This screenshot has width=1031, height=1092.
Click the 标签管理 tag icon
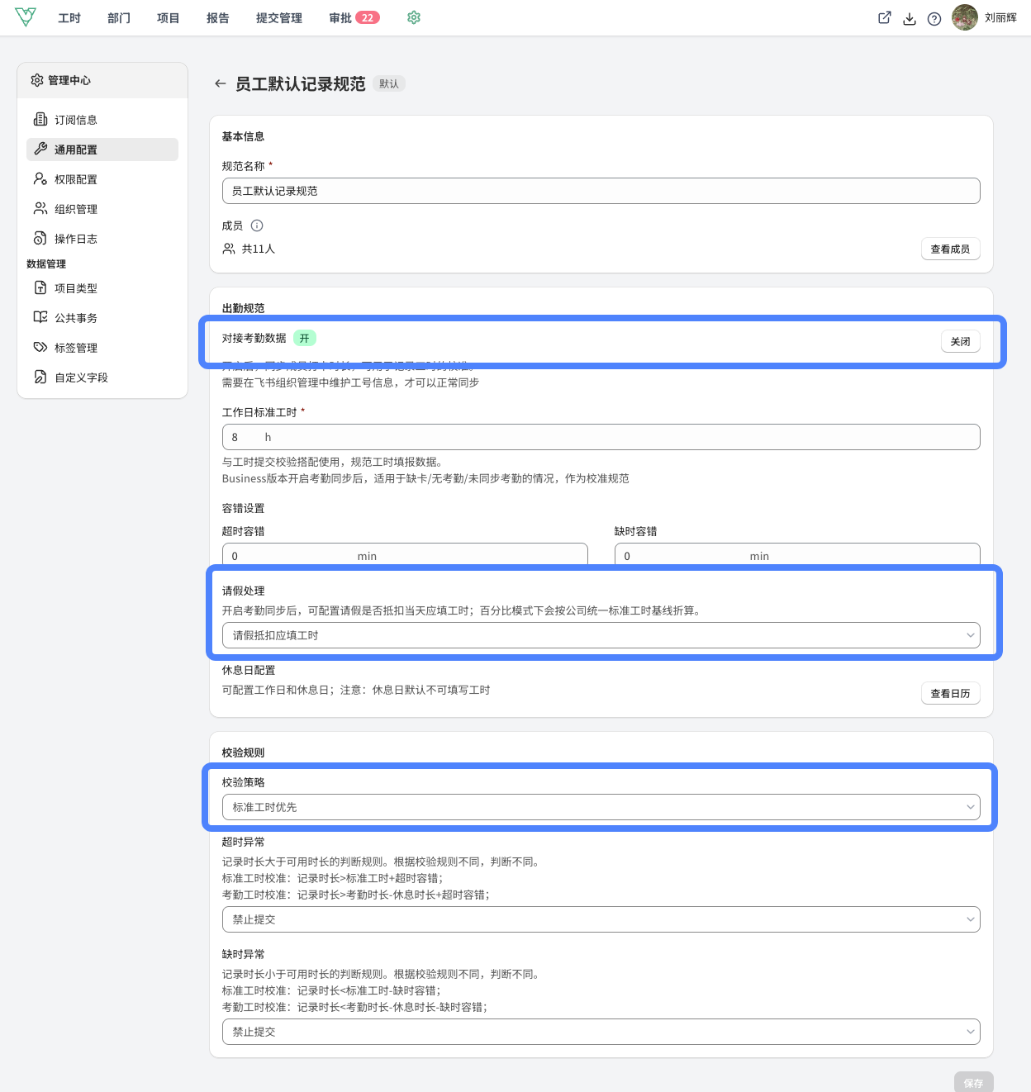40,348
